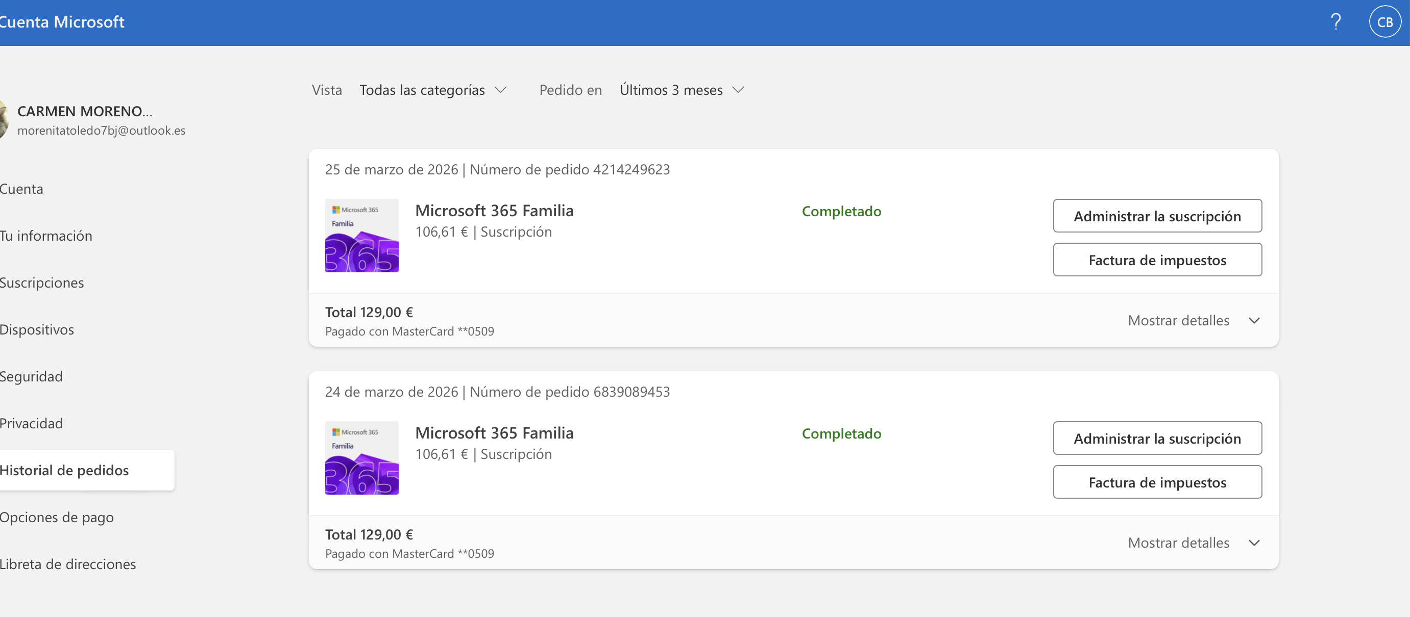Open the Últimos 3 meses dropdown
This screenshot has height=617, width=1410.
682,90
